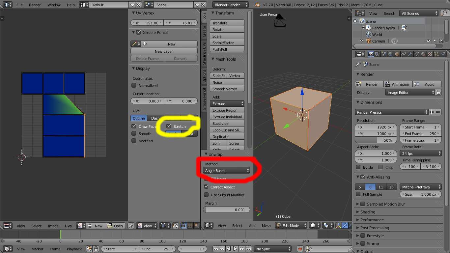This screenshot has height=253, width=450.
Task: Click the New Layer button
Action: pos(164,51)
